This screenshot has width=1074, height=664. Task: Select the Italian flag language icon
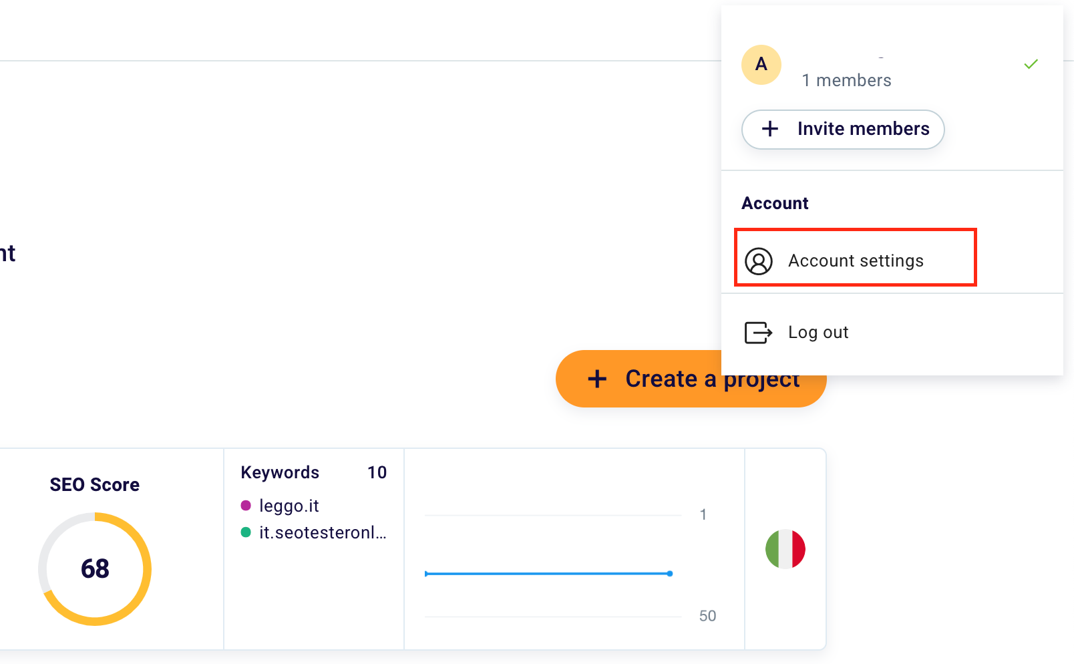pyautogui.click(x=785, y=549)
